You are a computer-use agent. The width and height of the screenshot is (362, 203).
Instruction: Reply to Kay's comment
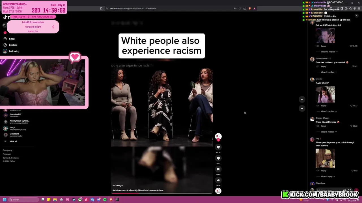324,171
